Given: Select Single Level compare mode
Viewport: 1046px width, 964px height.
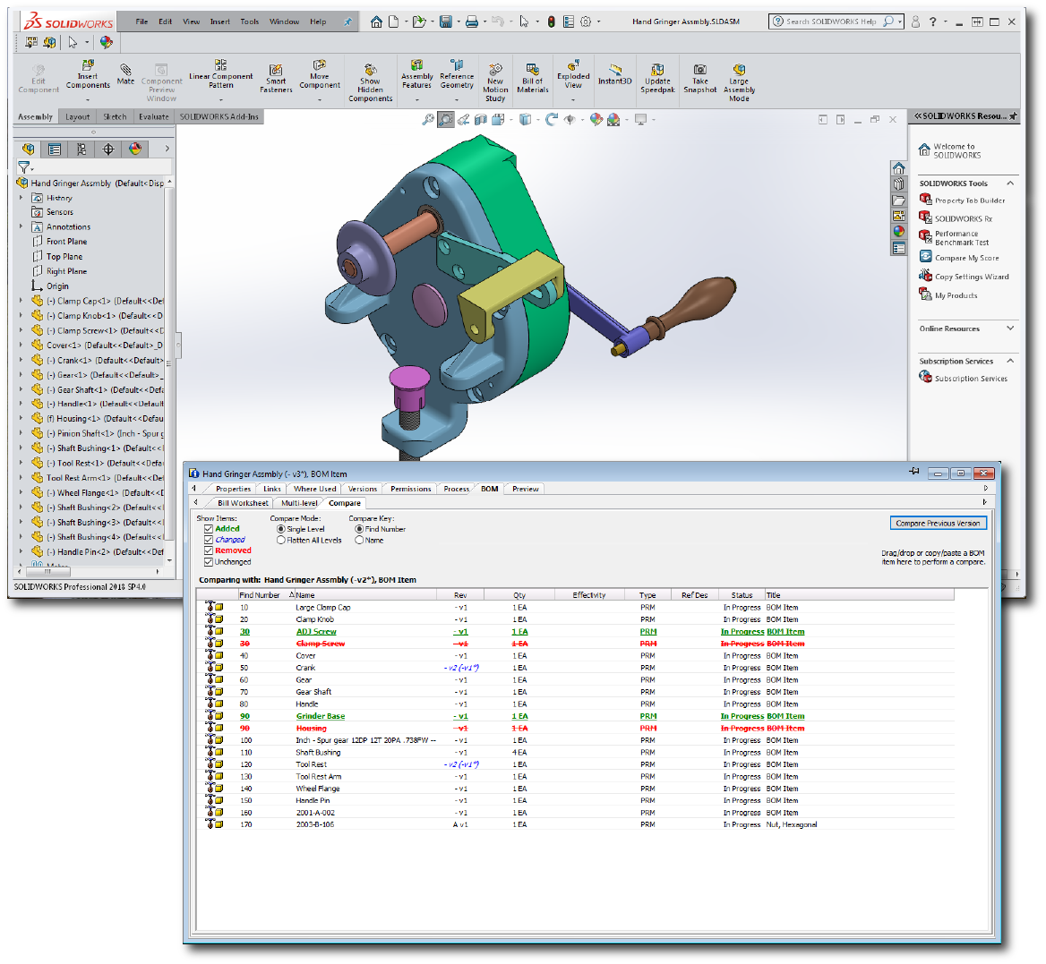Looking at the screenshot, I should click(x=281, y=529).
